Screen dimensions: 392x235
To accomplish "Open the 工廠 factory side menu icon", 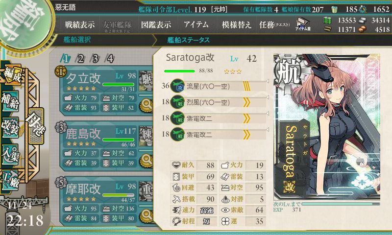I will click(x=10, y=180).
